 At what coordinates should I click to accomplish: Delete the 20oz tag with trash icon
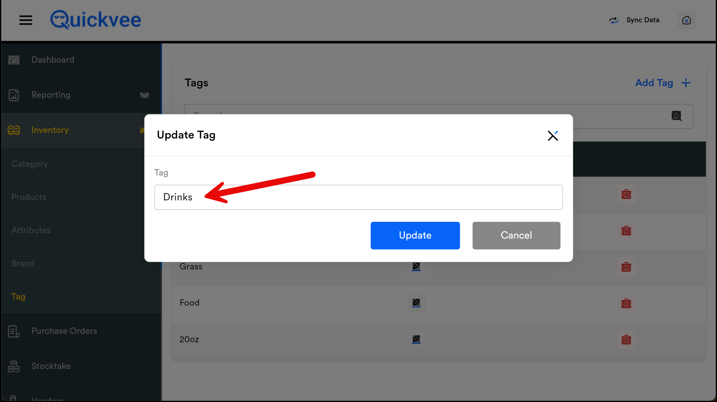point(626,340)
